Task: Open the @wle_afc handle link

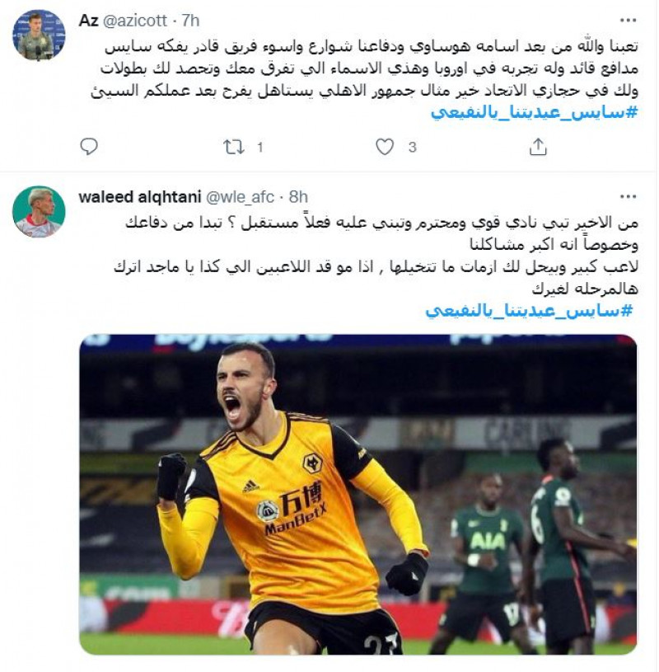Action: point(241,197)
